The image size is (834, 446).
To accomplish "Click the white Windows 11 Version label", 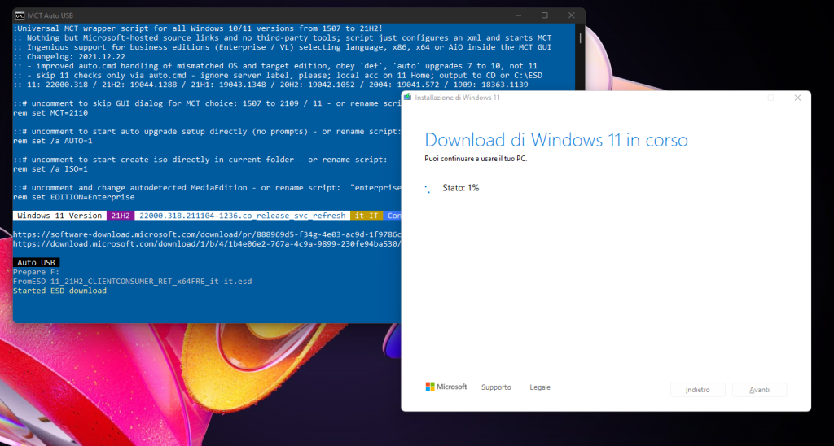I will click(59, 216).
